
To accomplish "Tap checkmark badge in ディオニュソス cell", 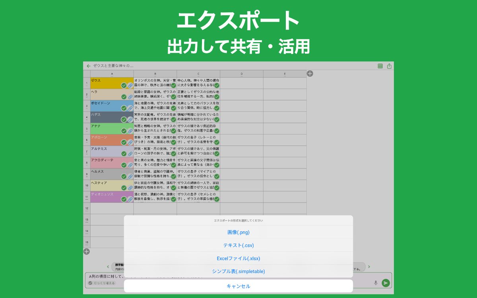I will [x=124, y=199].
